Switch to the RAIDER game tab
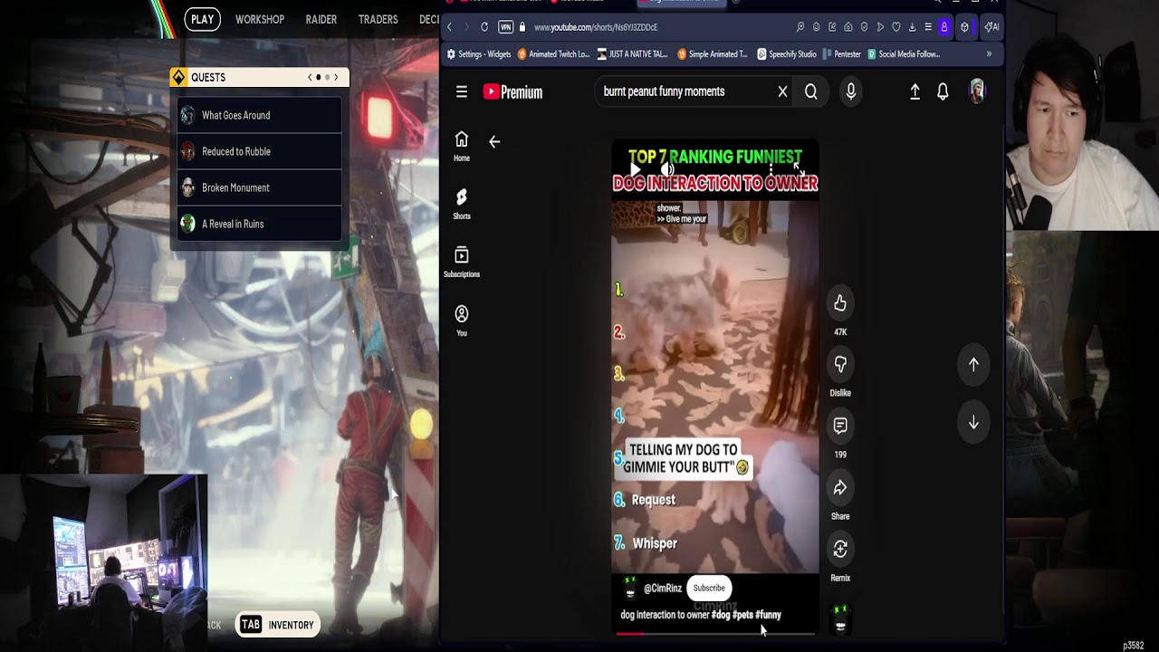Screen dimensions: 1159x652 (321, 19)
